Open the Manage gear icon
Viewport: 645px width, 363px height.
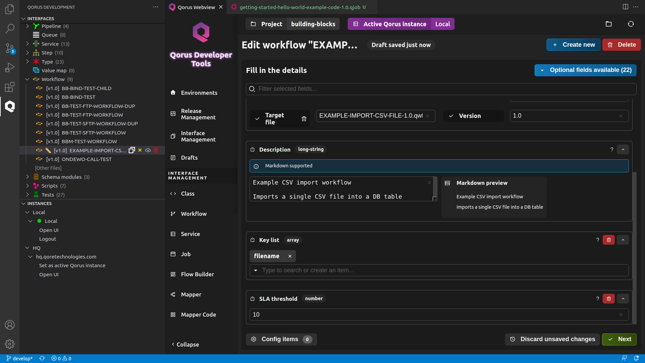tap(10, 344)
